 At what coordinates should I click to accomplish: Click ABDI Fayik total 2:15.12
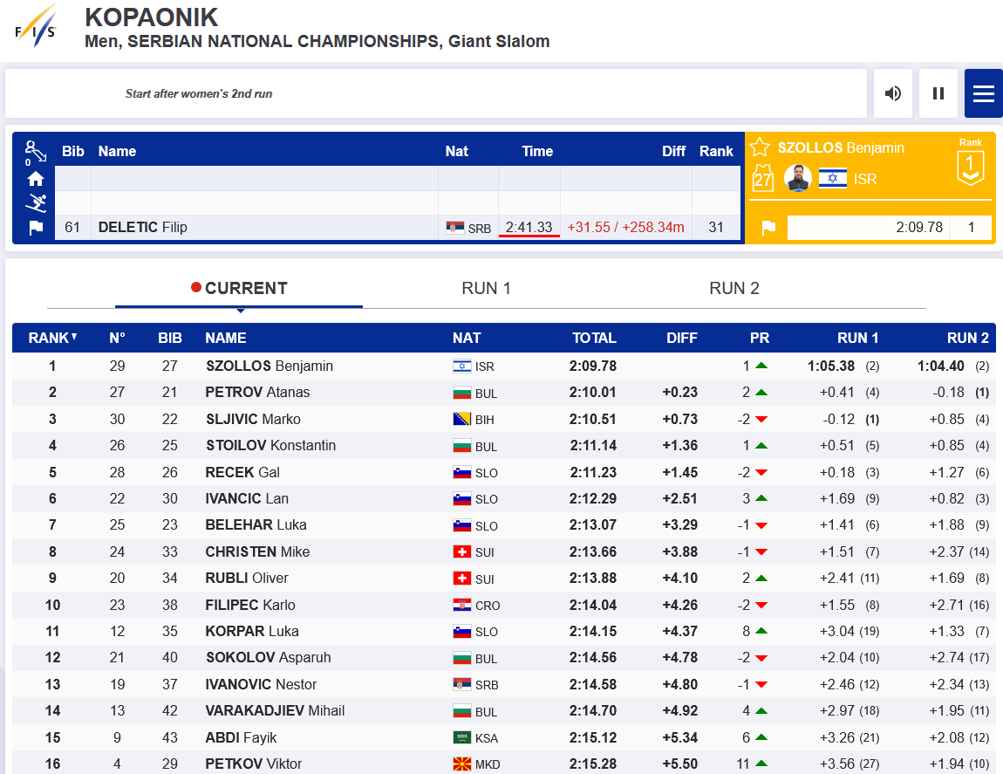[593, 737]
